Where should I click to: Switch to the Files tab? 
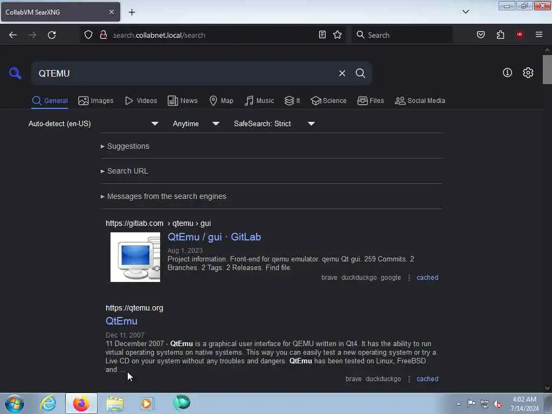[x=371, y=101]
